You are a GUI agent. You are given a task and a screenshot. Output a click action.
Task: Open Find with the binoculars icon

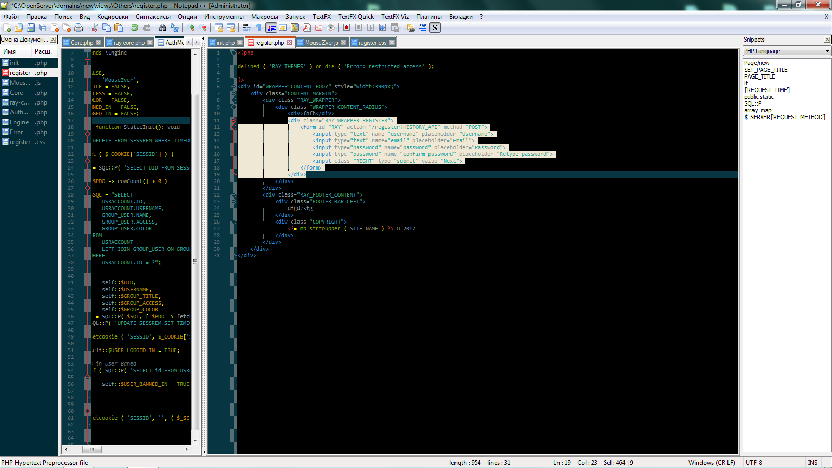162,28
